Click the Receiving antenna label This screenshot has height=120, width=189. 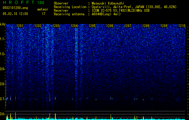69,14
